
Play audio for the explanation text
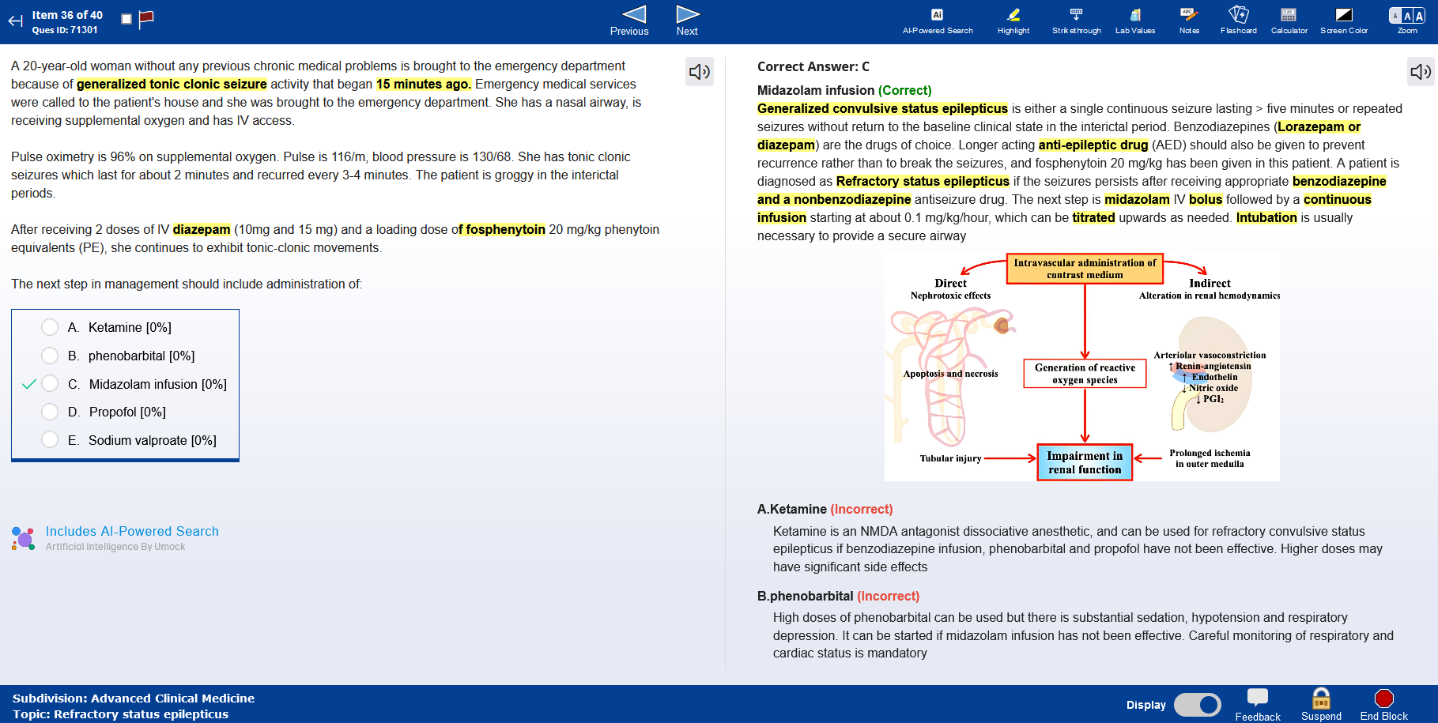tap(1421, 72)
